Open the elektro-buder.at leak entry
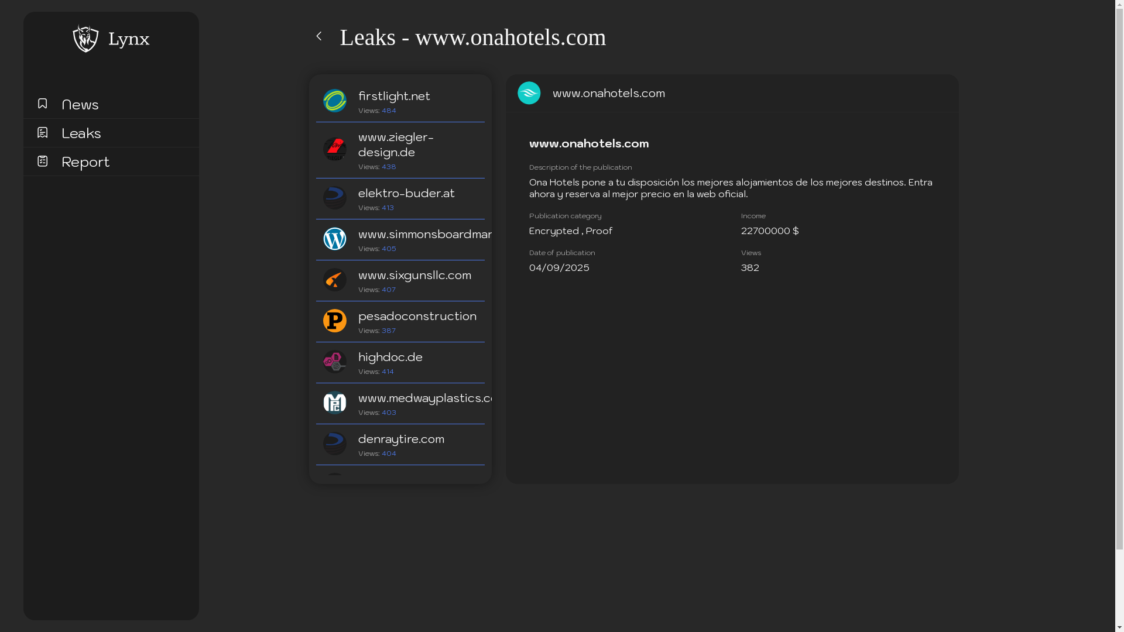The height and width of the screenshot is (632, 1124). pyautogui.click(x=406, y=194)
